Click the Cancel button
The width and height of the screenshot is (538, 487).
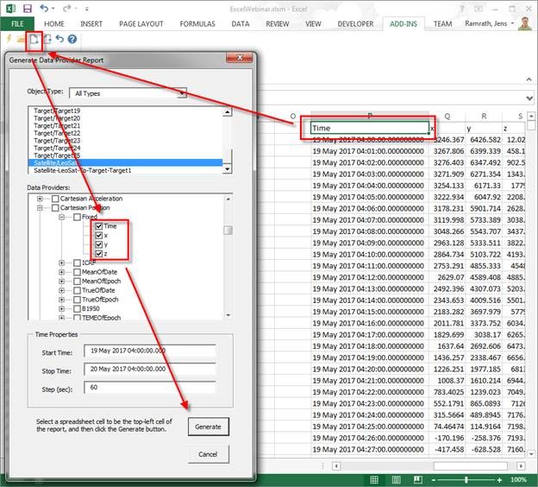[x=207, y=454]
